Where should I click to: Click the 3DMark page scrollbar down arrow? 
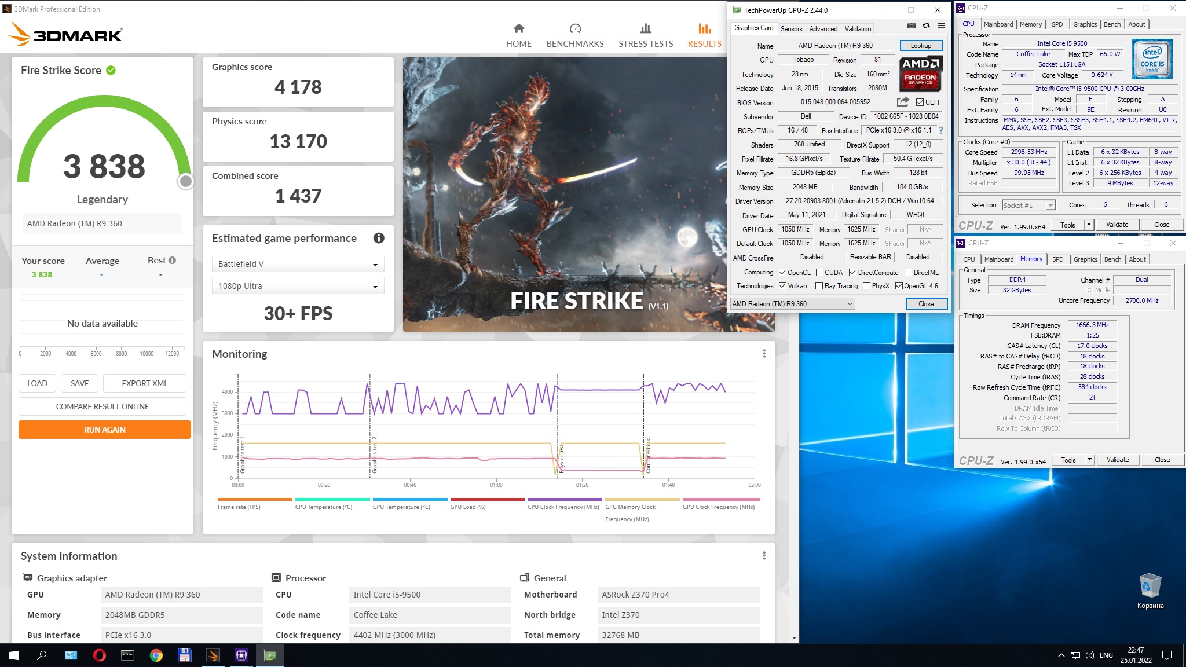point(794,638)
